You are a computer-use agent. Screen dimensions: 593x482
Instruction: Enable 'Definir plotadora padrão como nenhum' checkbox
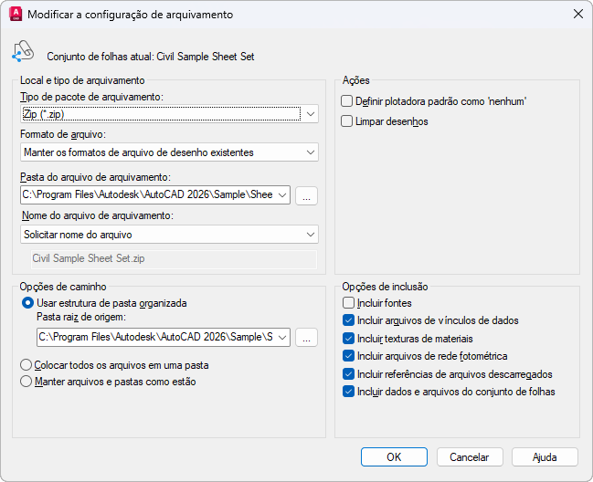tap(346, 101)
